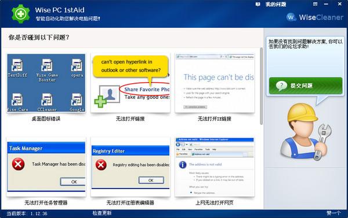Image resolution: width=348 pixels, height=218 pixels.
Task: Click the problem list vertical scrollbar
Action: [261, 86]
